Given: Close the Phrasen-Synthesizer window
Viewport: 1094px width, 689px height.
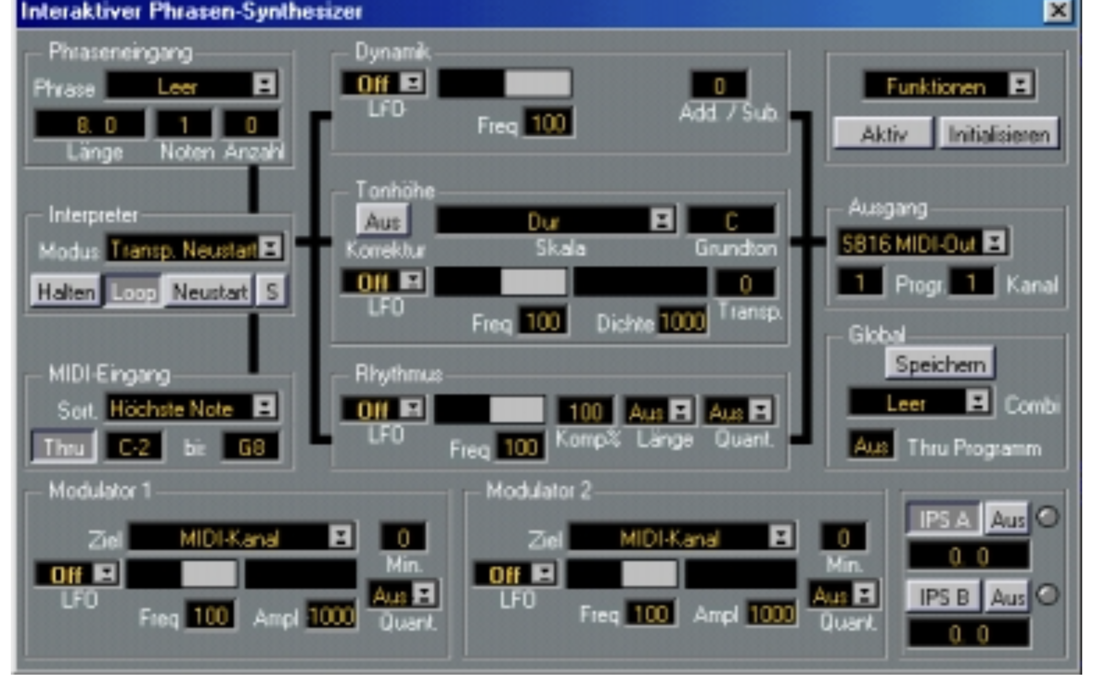Looking at the screenshot, I should [x=1058, y=11].
